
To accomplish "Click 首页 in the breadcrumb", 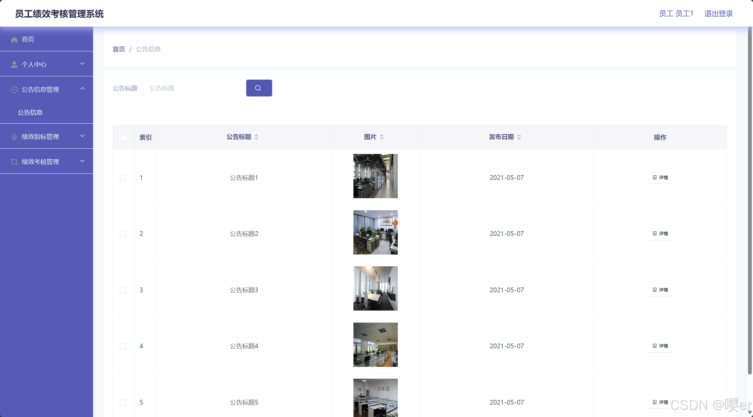I will pyautogui.click(x=119, y=49).
